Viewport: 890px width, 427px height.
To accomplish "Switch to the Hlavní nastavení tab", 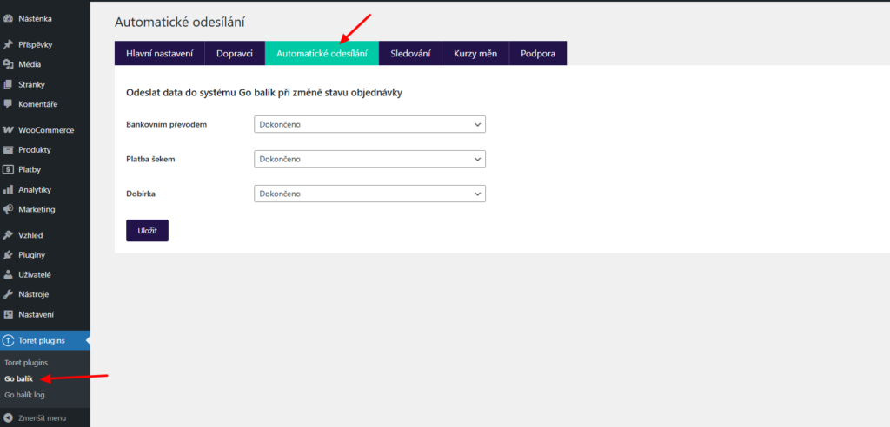I will tap(159, 54).
